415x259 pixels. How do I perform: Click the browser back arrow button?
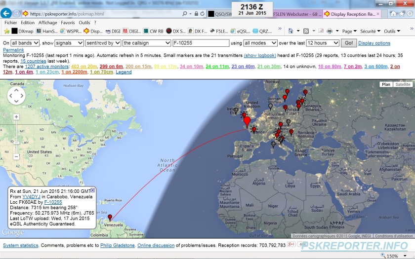point(6,14)
